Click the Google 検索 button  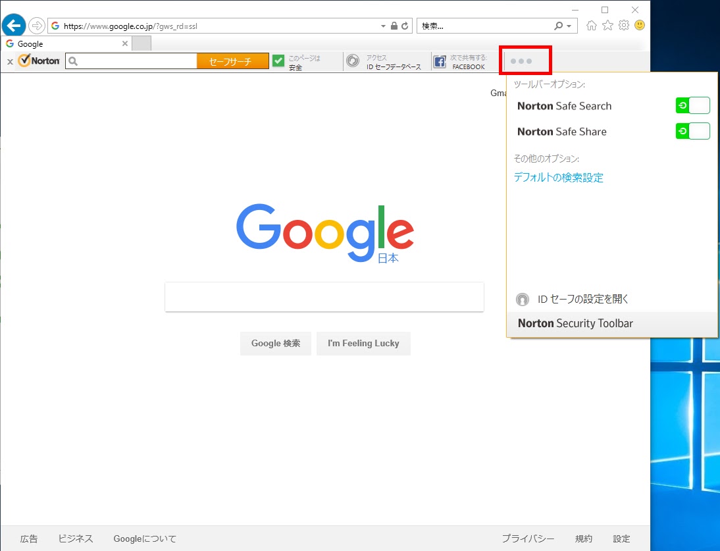pos(276,344)
